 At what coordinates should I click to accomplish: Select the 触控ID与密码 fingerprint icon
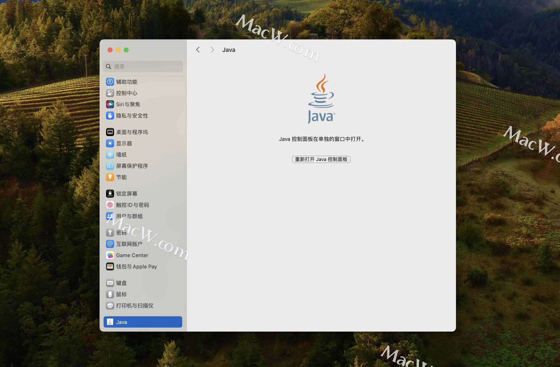tap(110, 205)
